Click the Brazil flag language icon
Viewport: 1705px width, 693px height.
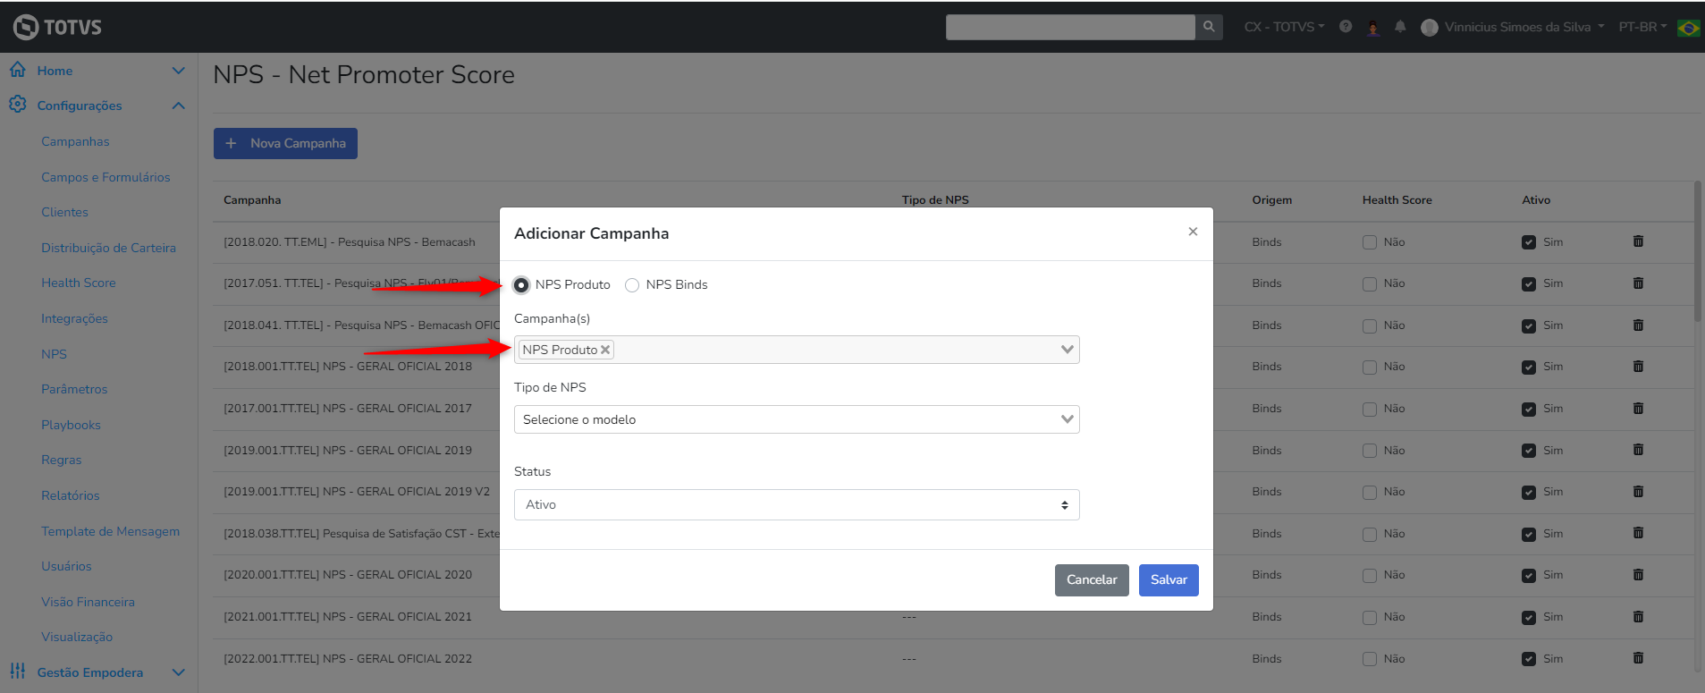pyautogui.click(x=1688, y=28)
